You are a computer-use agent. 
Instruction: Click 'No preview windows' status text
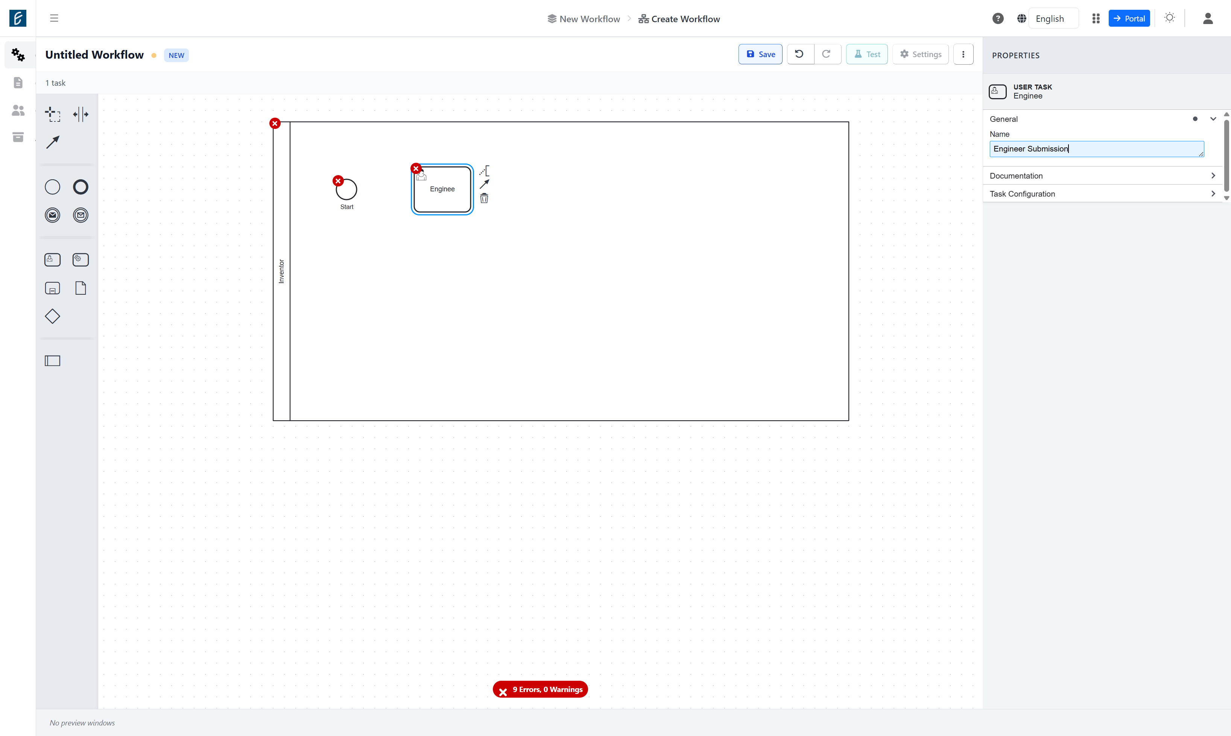pyautogui.click(x=82, y=722)
